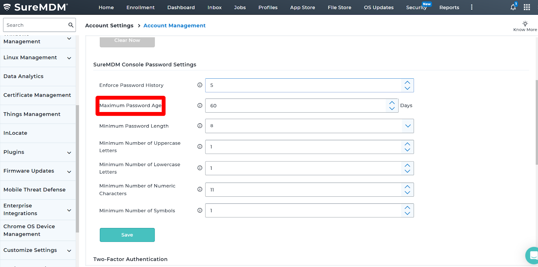
Task: Increase Minimum Number of Numeric Characters
Action: click(407, 187)
